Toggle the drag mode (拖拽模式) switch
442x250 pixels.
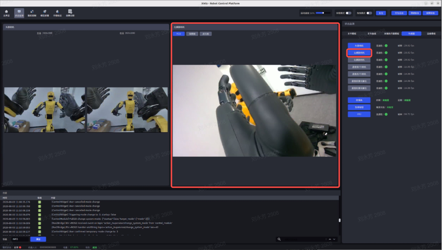369,13
